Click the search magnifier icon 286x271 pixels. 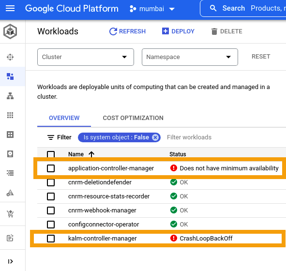(213, 8)
